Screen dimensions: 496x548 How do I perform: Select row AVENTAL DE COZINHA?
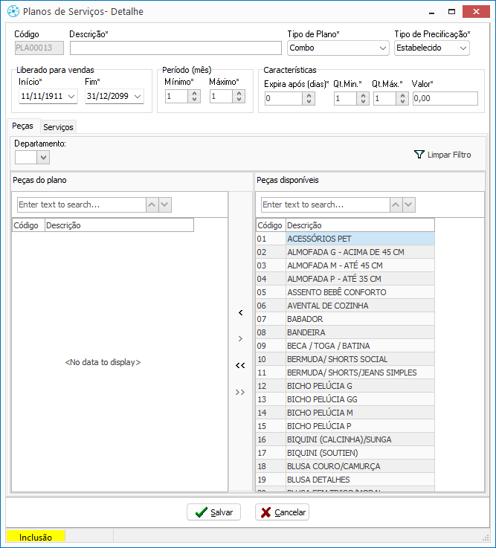345,306
